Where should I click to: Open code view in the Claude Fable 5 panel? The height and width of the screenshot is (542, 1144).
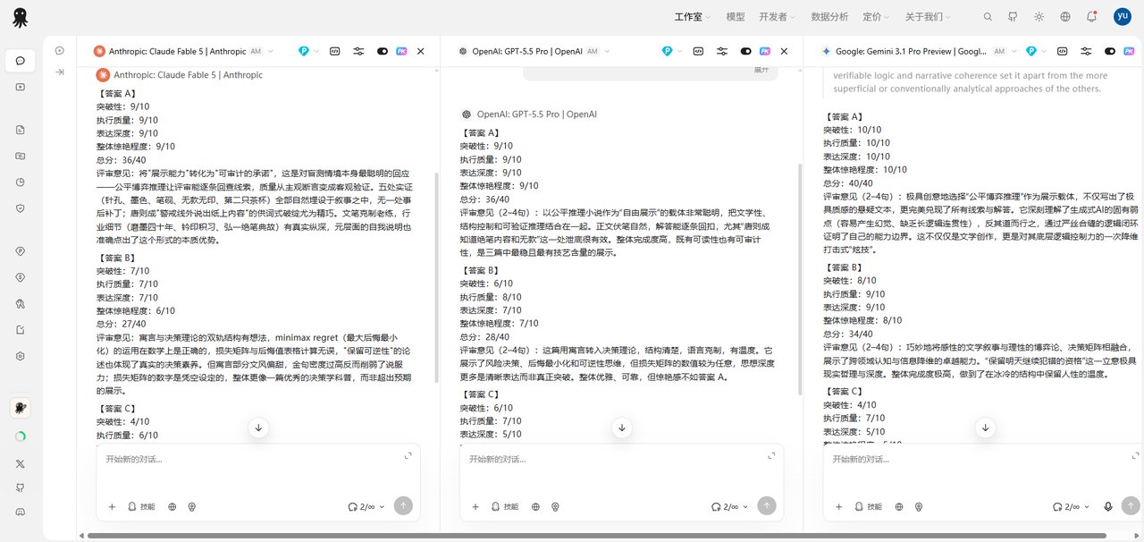pyautogui.click(x=335, y=52)
